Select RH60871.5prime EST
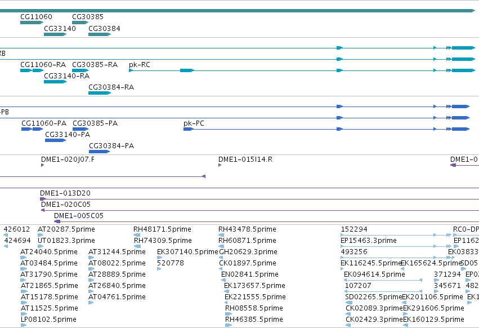The height and width of the screenshot is (328, 479). [221, 246]
